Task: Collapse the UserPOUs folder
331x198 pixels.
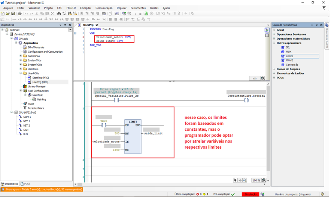Action: pyautogui.click(x=21, y=73)
